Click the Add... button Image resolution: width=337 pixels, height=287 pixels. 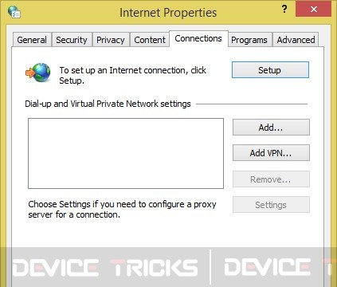[x=271, y=128]
